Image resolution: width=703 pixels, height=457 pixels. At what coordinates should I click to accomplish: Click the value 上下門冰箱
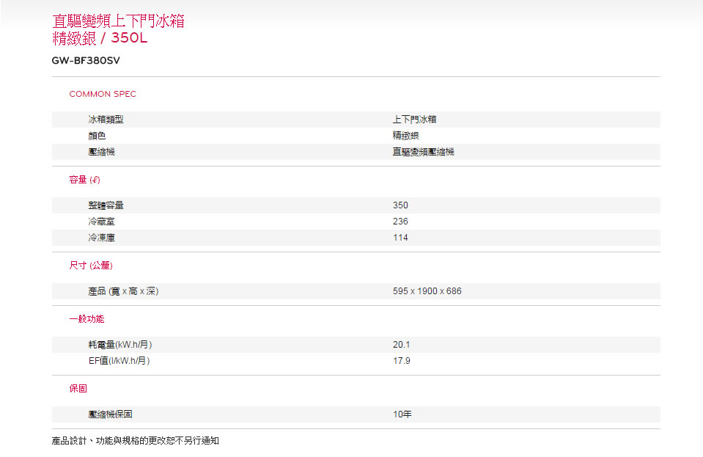point(415,120)
